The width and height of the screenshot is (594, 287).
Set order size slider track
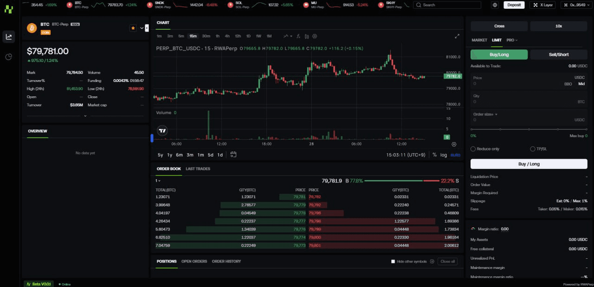pos(529,129)
